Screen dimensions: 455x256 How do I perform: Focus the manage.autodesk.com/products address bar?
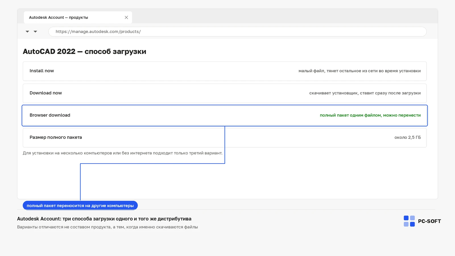tap(237, 32)
